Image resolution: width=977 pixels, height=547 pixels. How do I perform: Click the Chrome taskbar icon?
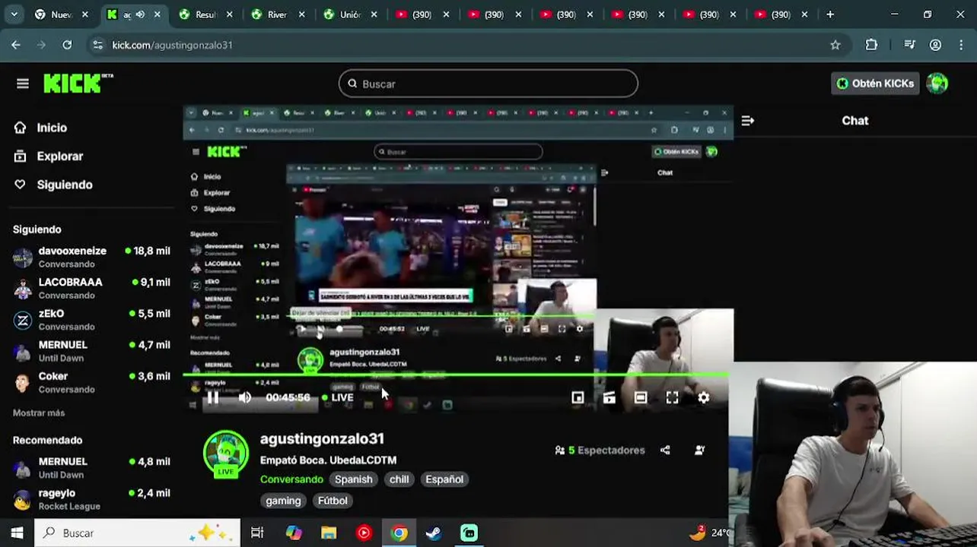pyautogui.click(x=399, y=533)
